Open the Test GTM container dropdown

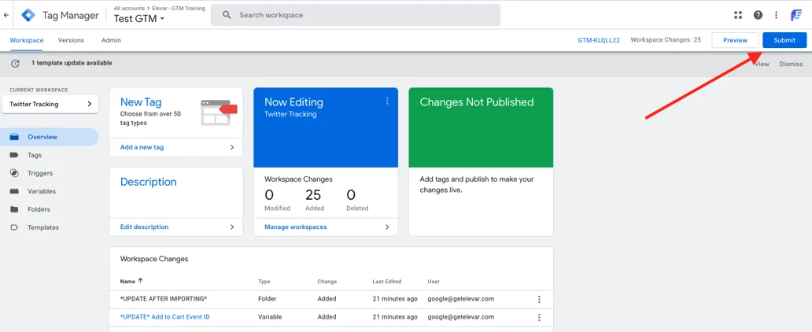pos(138,19)
